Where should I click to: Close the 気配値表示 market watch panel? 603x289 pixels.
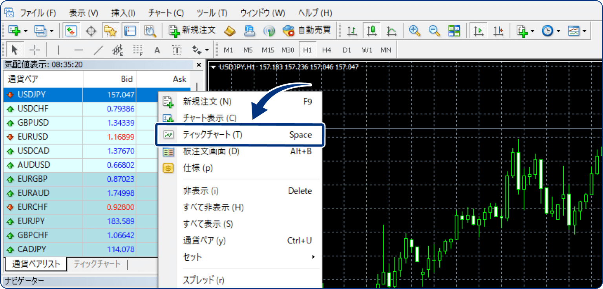tap(199, 65)
